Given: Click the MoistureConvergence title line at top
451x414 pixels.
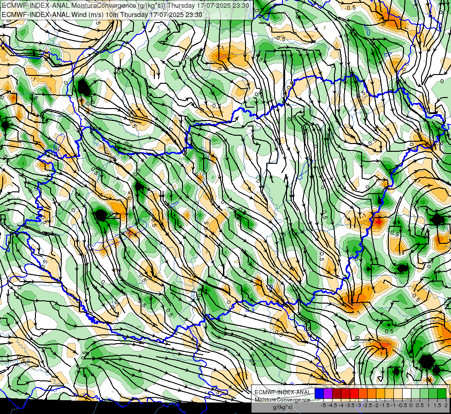Looking at the screenshot, I should [x=125, y=5].
